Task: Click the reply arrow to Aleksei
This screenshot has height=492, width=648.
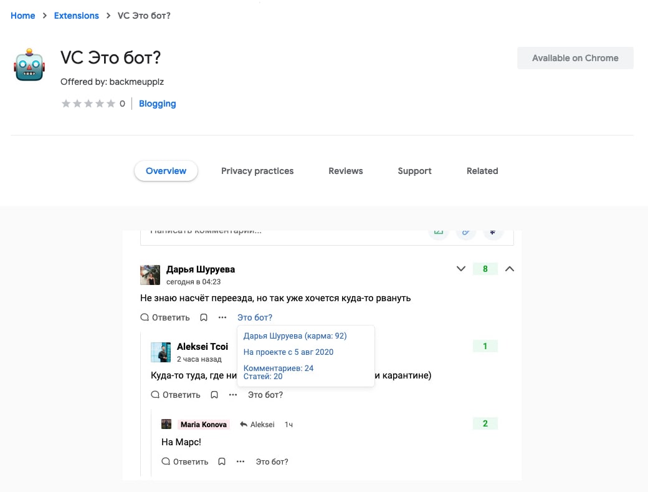Action: coord(244,424)
